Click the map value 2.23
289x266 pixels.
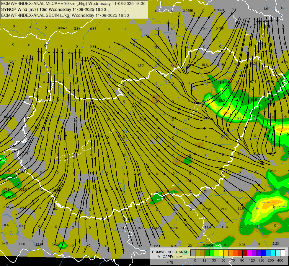coord(275,244)
